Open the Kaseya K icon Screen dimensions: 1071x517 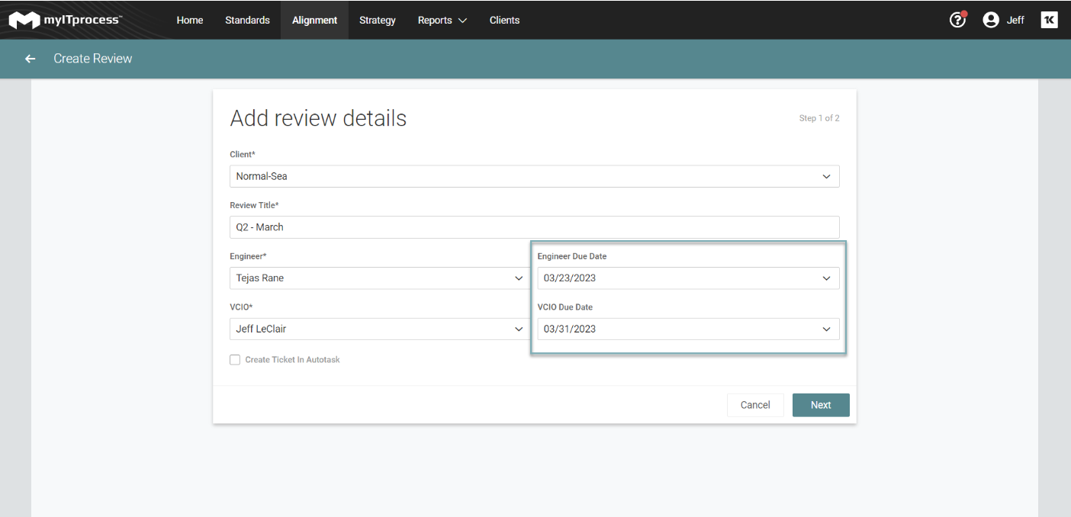[1049, 20]
